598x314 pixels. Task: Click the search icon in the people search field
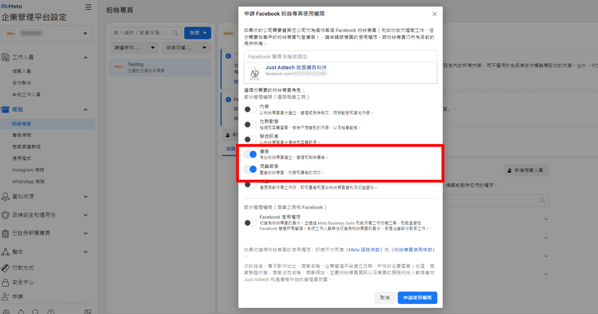click(542, 200)
